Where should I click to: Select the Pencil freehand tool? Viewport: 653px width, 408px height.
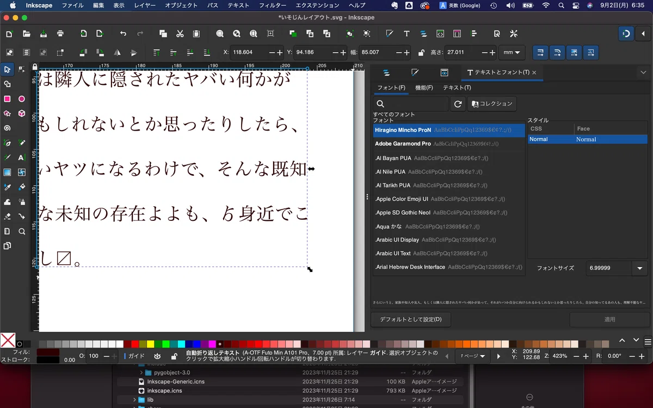22,143
